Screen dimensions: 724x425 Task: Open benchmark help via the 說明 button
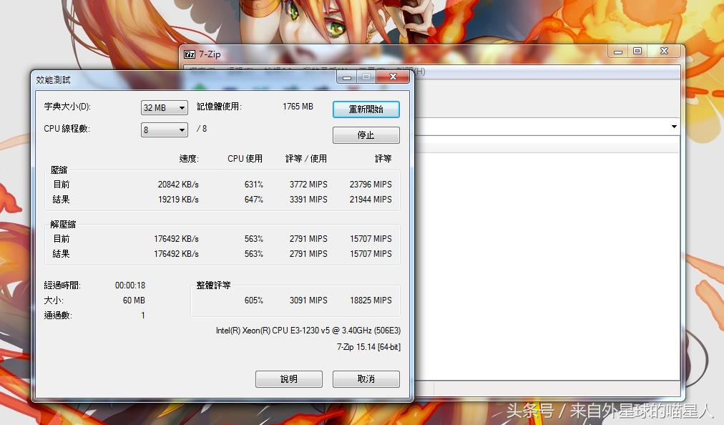coord(288,378)
